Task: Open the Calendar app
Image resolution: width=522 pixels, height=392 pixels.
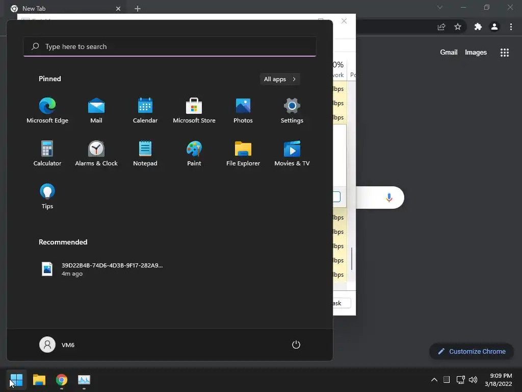Action: pyautogui.click(x=145, y=111)
